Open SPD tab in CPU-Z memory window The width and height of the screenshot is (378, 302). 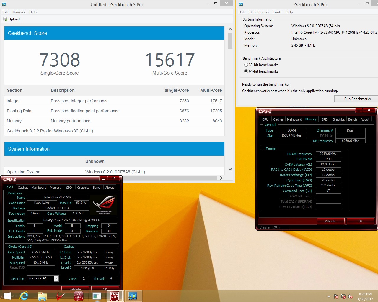325,119
